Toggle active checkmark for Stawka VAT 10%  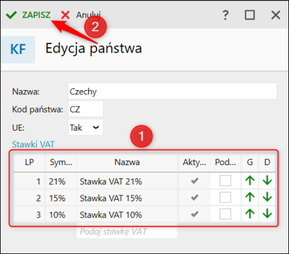pos(195,214)
